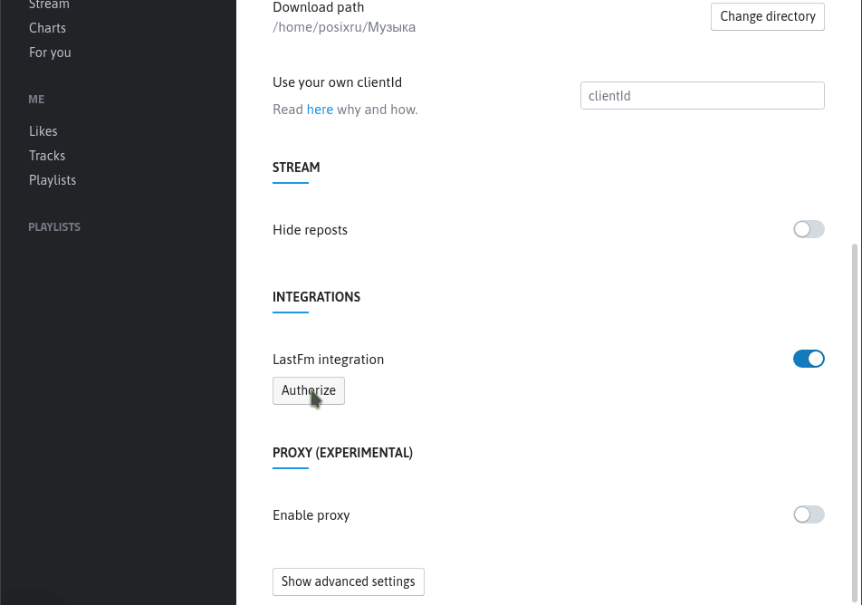Turn off LastFm integration toggle
Viewport: 862px width, 605px height.
tap(809, 359)
